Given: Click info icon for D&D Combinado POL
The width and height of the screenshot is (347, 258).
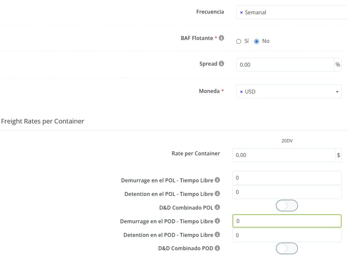Looking at the screenshot, I should pyautogui.click(x=218, y=208).
